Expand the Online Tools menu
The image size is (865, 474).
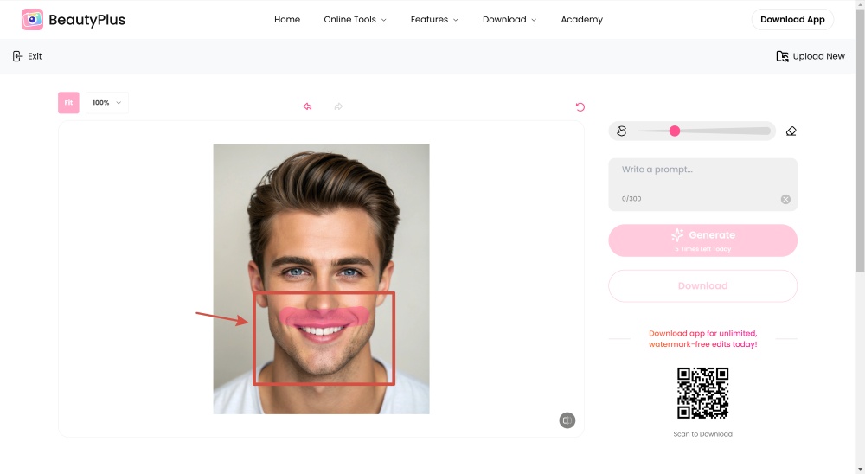[x=355, y=19]
